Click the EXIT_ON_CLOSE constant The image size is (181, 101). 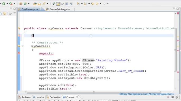coord(131,71)
